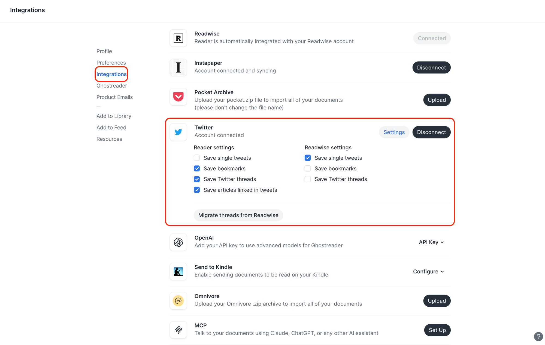
Task: Uncheck Readwise setting Save single tweets
Action: 308,158
